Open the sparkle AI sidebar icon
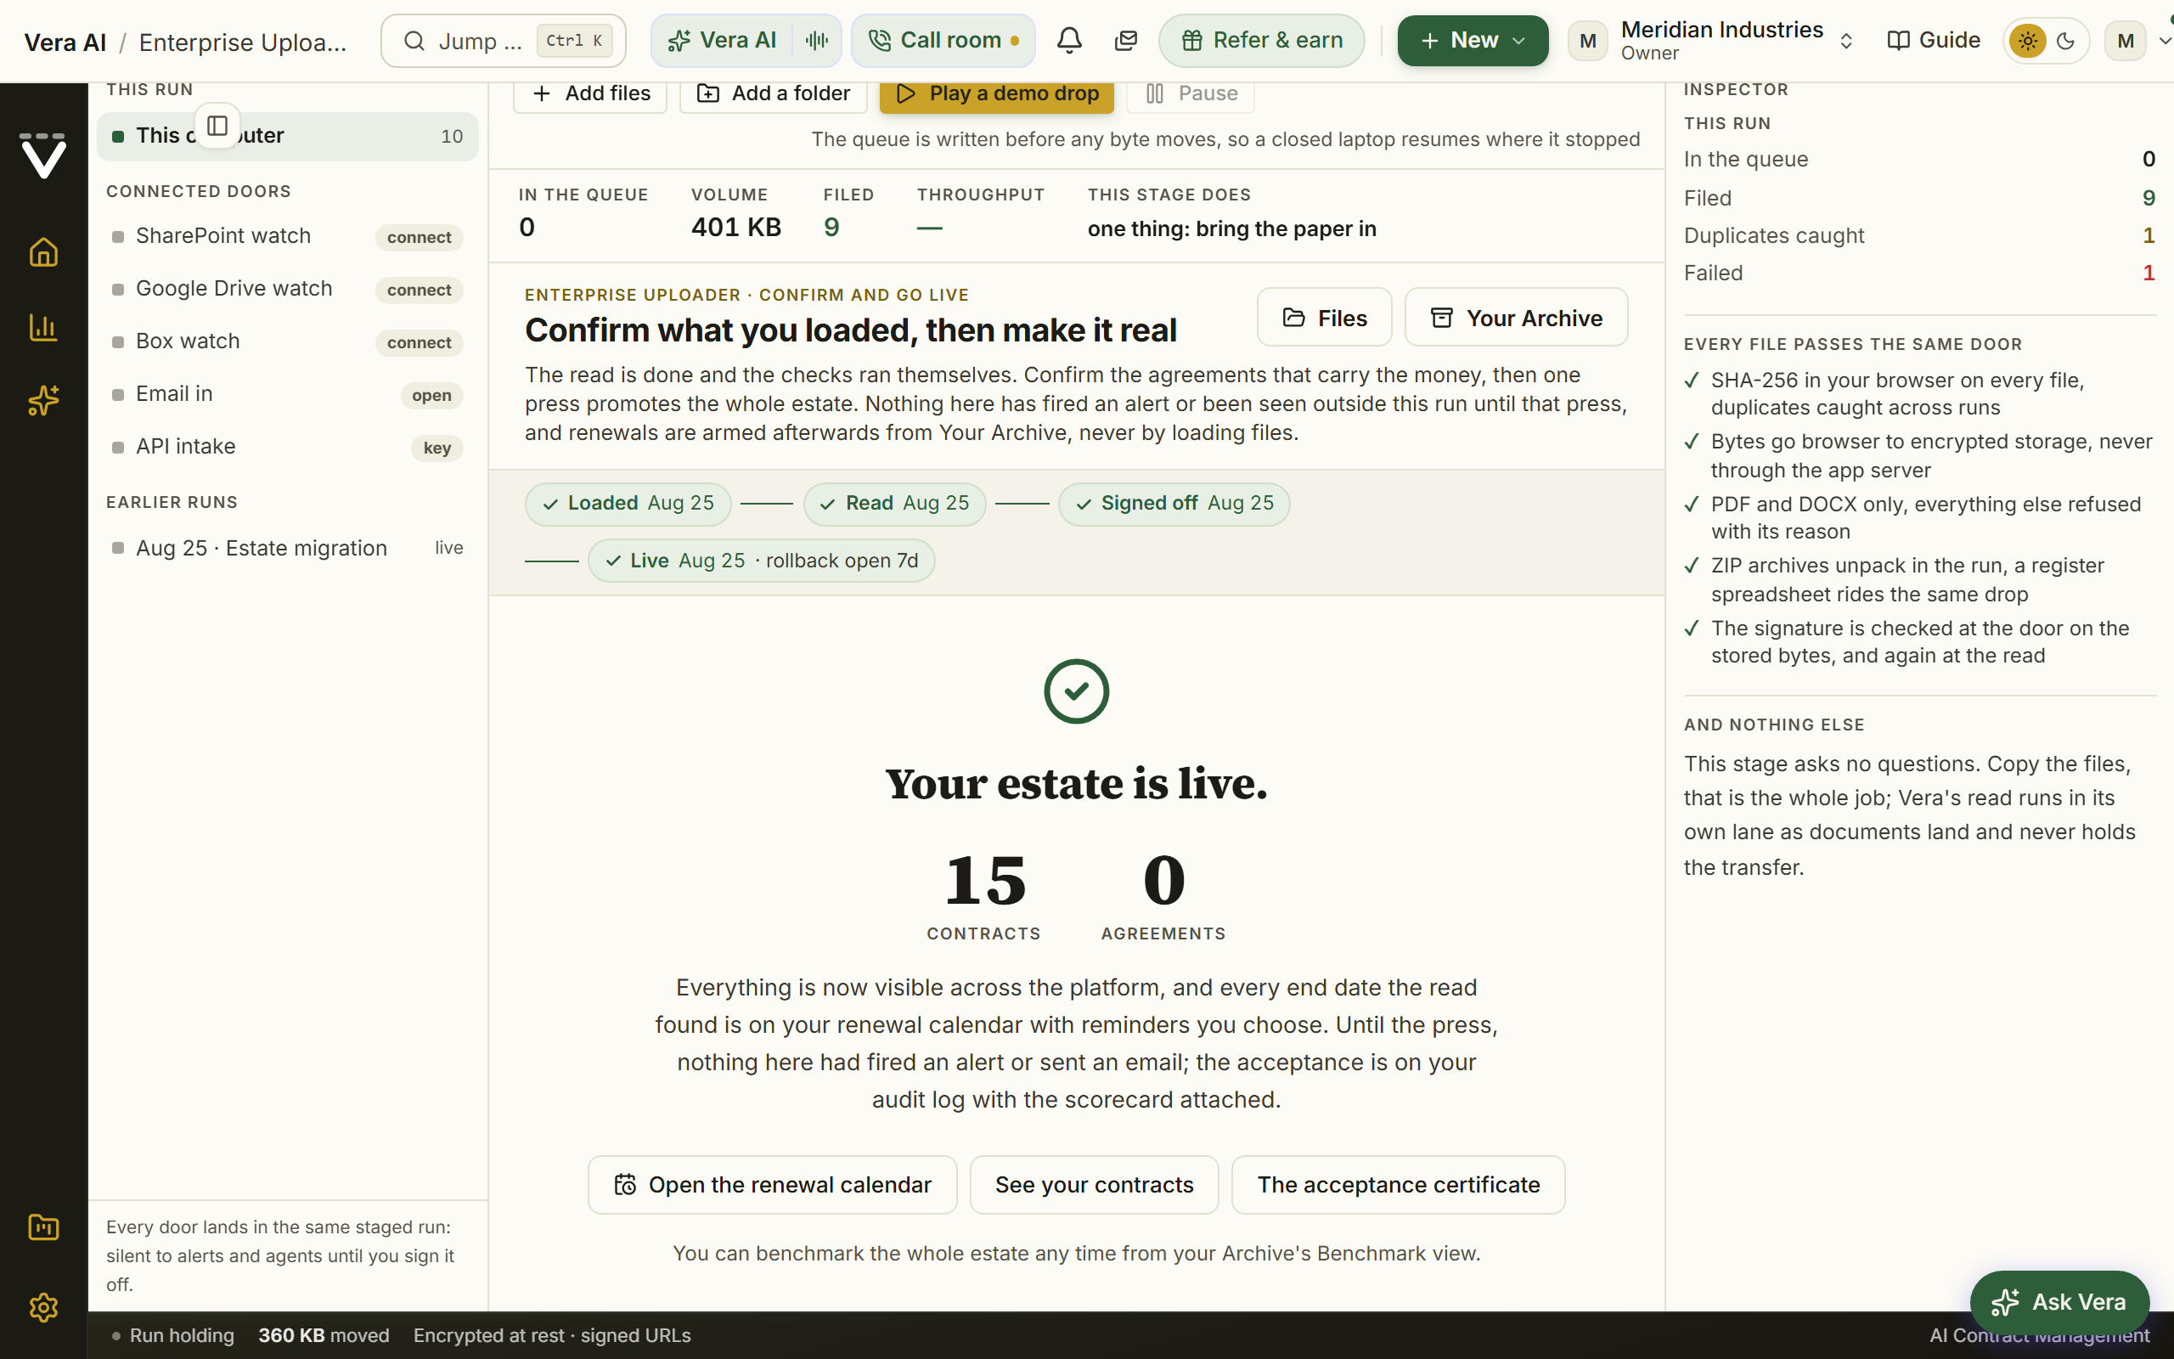The image size is (2174, 1359). (43, 401)
